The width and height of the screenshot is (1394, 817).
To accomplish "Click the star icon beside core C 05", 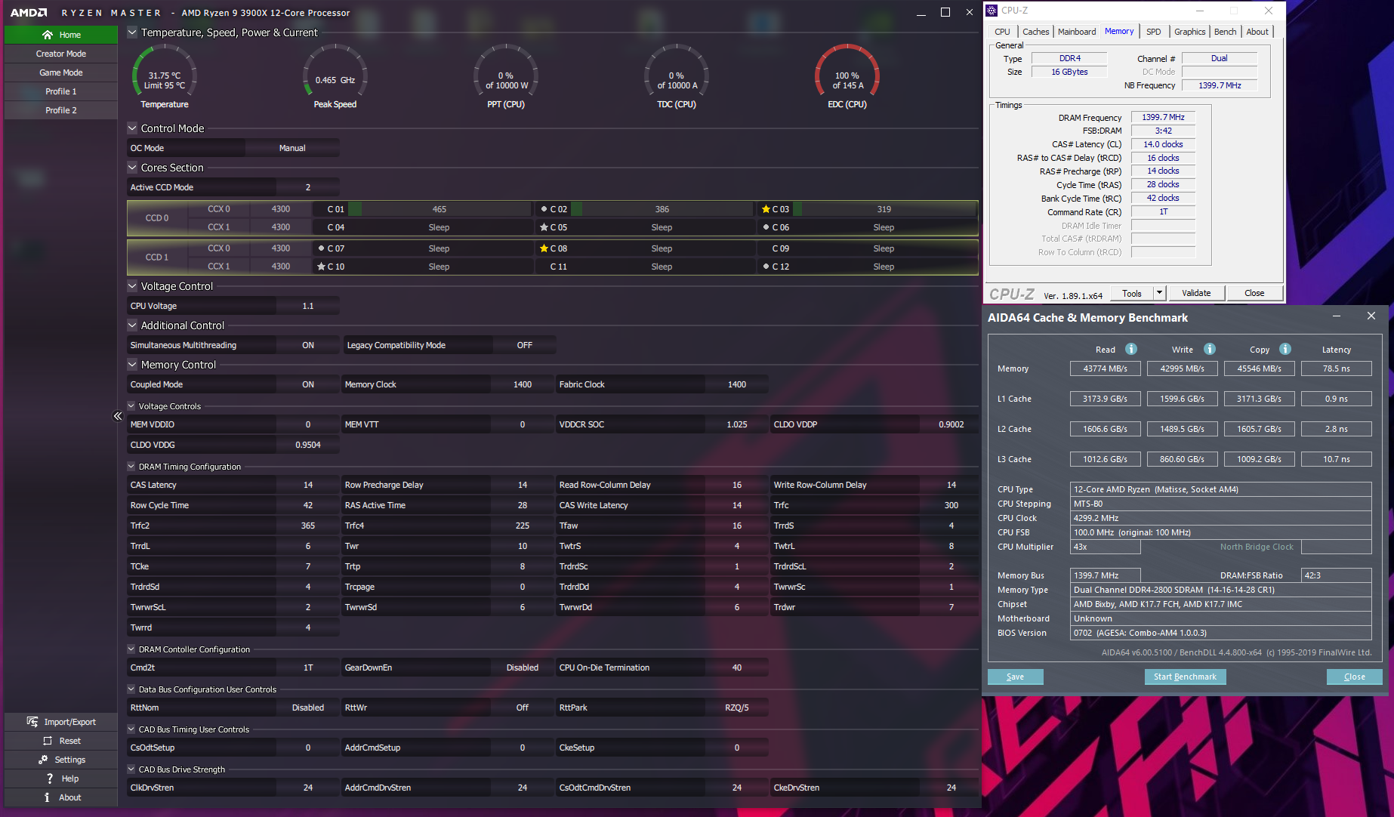I will click(544, 227).
